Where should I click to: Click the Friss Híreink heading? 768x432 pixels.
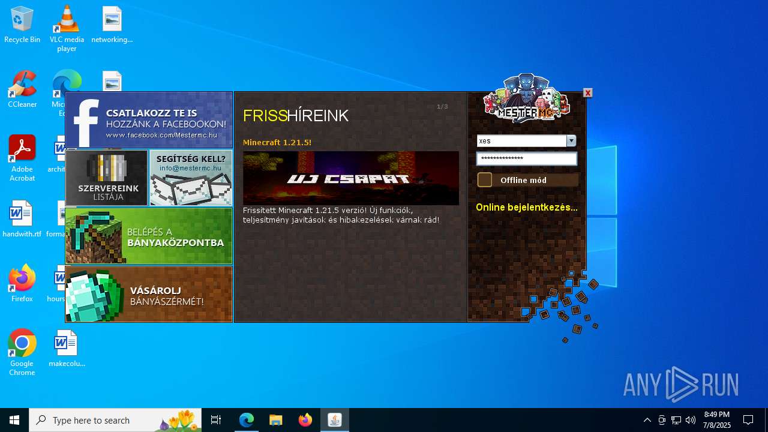click(x=296, y=116)
